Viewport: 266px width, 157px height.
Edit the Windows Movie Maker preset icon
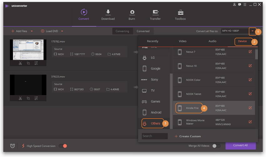coord(250,122)
